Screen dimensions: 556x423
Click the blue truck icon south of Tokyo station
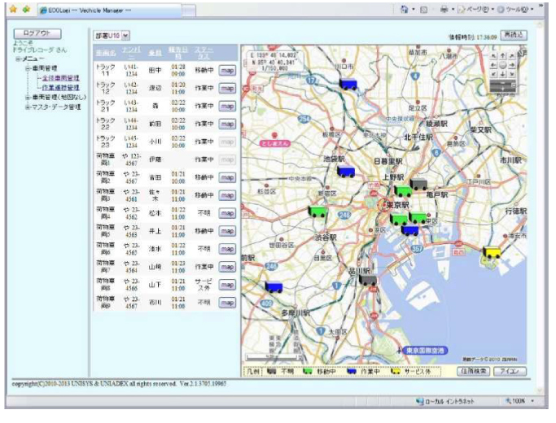pos(410,230)
